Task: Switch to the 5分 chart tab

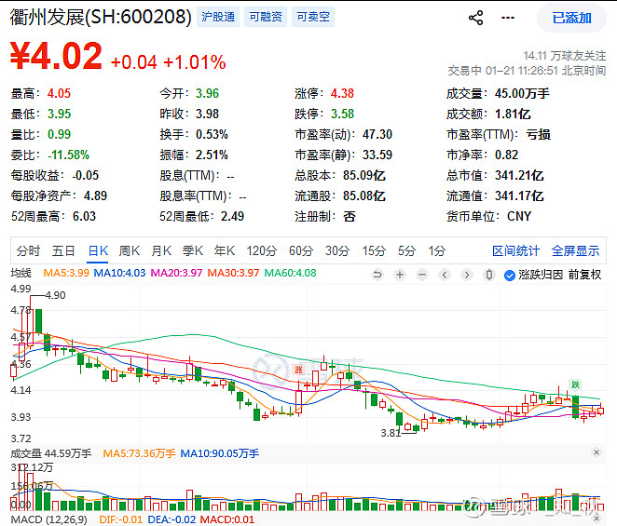Action: [x=406, y=250]
